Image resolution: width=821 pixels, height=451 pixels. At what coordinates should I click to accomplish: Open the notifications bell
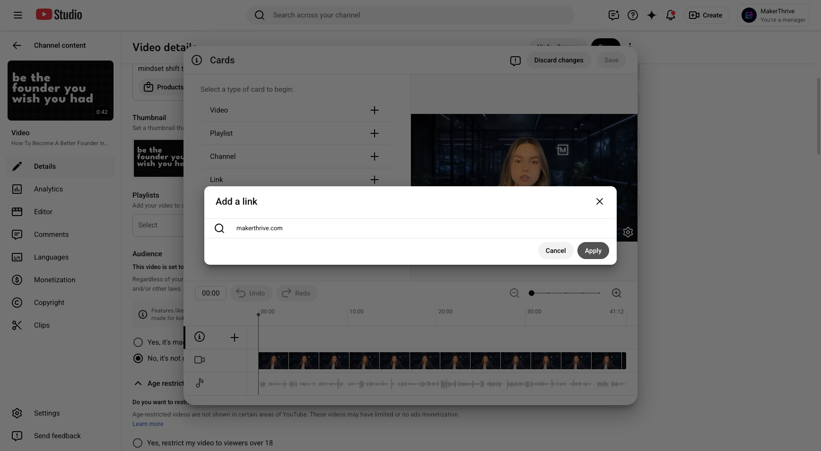coord(671,15)
